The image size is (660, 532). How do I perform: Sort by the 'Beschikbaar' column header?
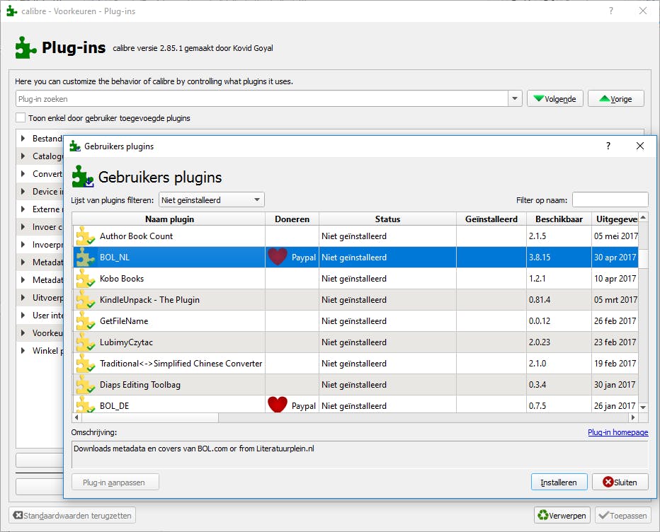pos(559,219)
